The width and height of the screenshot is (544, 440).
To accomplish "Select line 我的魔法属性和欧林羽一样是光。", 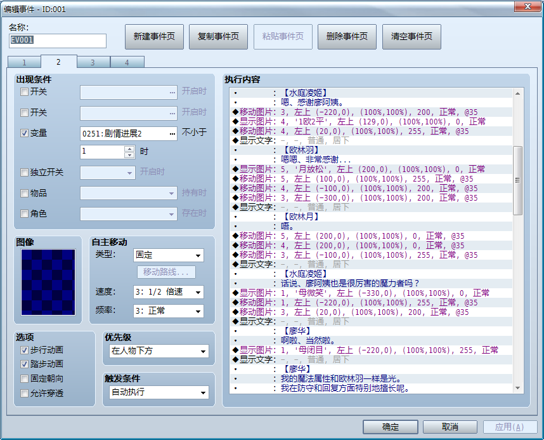I will tap(371, 379).
